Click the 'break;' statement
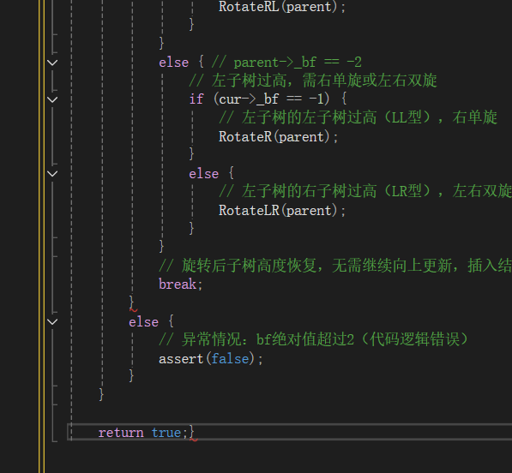This screenshot has height=473, width=512. coord(181,284)
